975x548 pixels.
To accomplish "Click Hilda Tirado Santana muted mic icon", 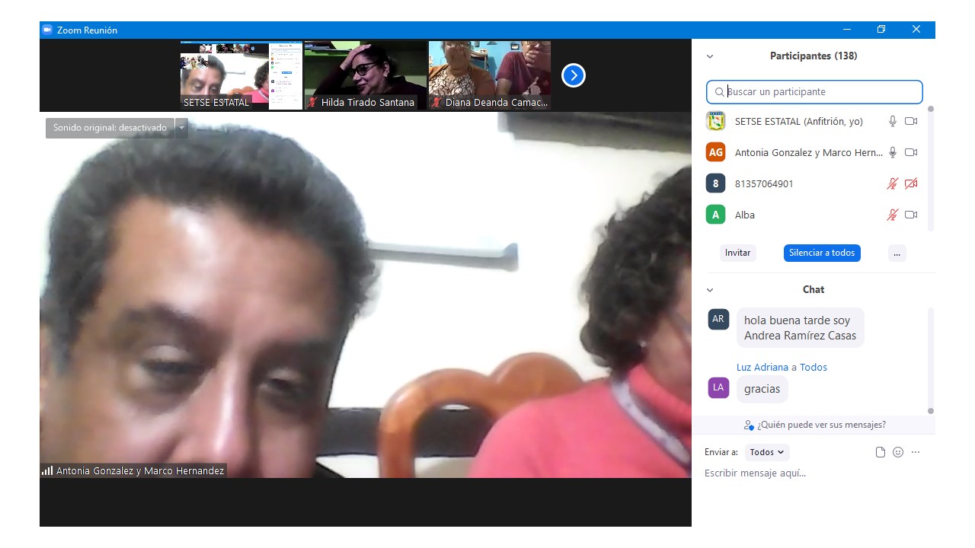I will click(x=312, y=102).
